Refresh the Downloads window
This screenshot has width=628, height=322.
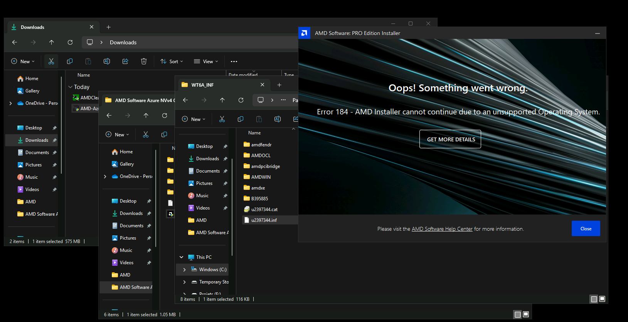(70, 42)
